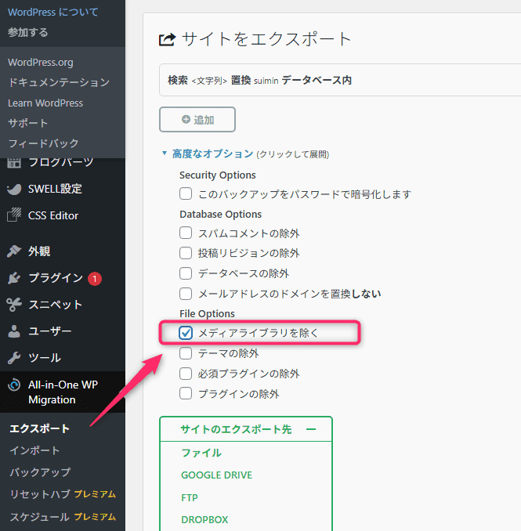
Task: Select エクスポート submenu item
Action: pos(39,428)
